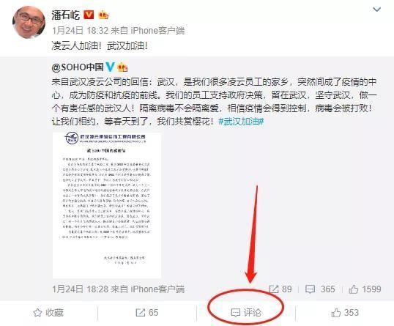The width and height of the screenshot is (394, 326).
Task: Click the 1月24日 18:28 original post timestamp
Action: (80, 289)
